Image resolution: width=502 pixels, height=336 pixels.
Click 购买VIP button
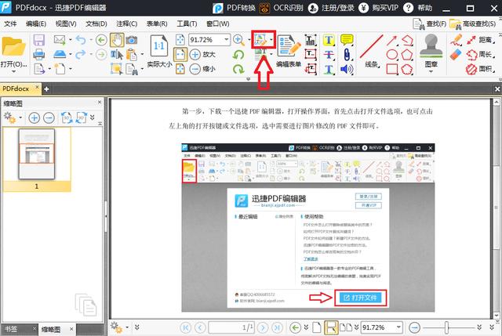[378, 8]
